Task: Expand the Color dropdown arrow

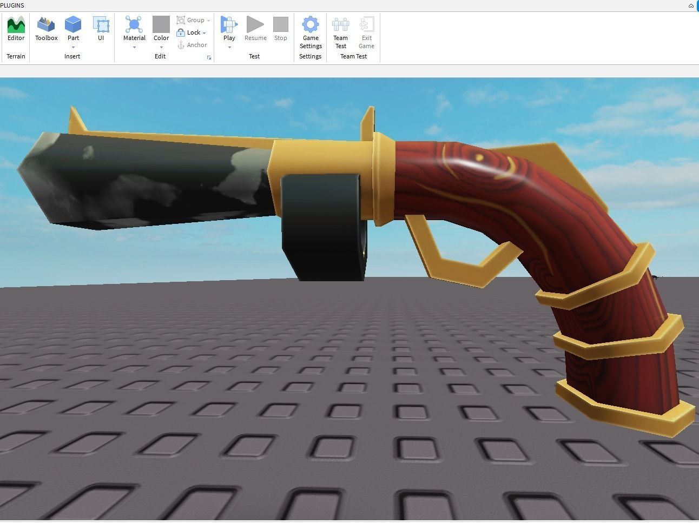Action: click(x=161, y=47)
